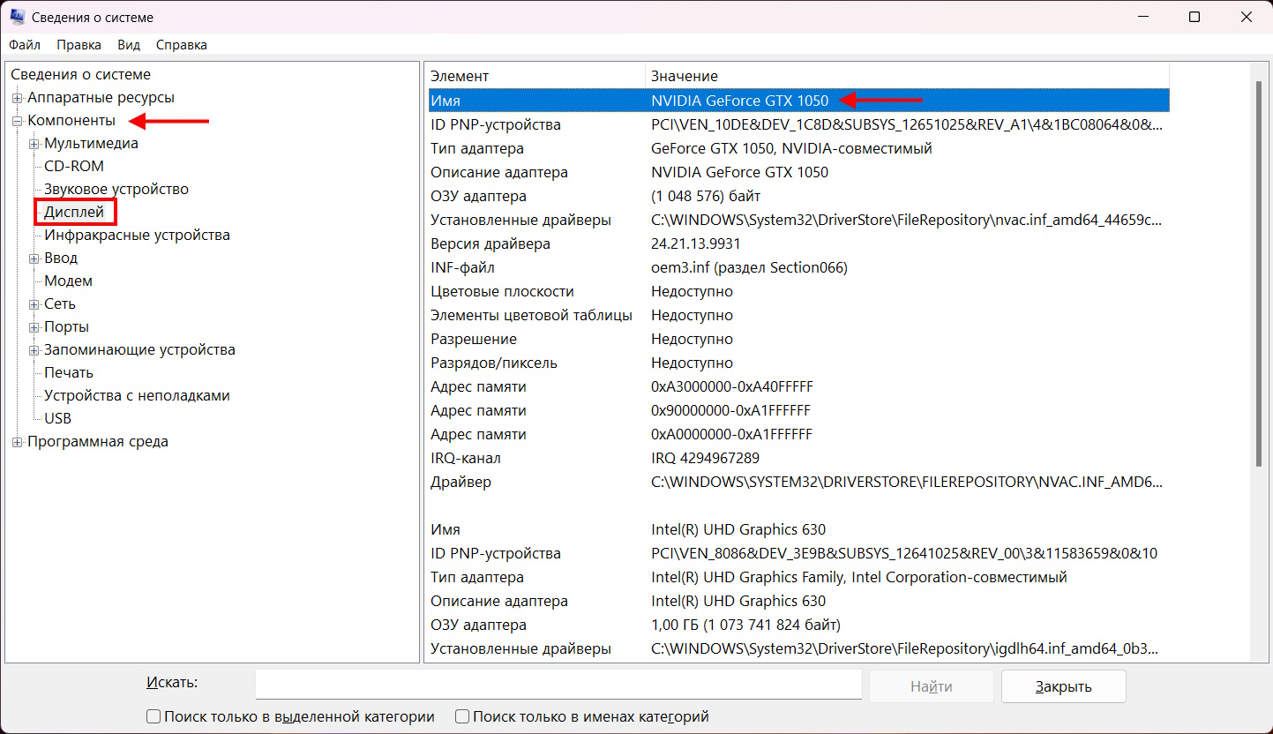Expand the Аппаратные ресурсы tree node
1273x734 pixels.
(17, 98)
